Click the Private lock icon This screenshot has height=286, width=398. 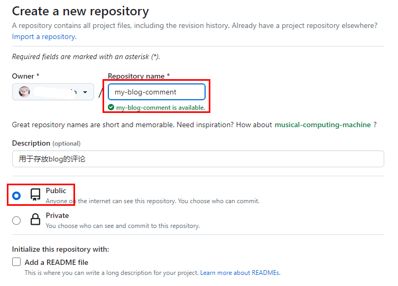35,220
